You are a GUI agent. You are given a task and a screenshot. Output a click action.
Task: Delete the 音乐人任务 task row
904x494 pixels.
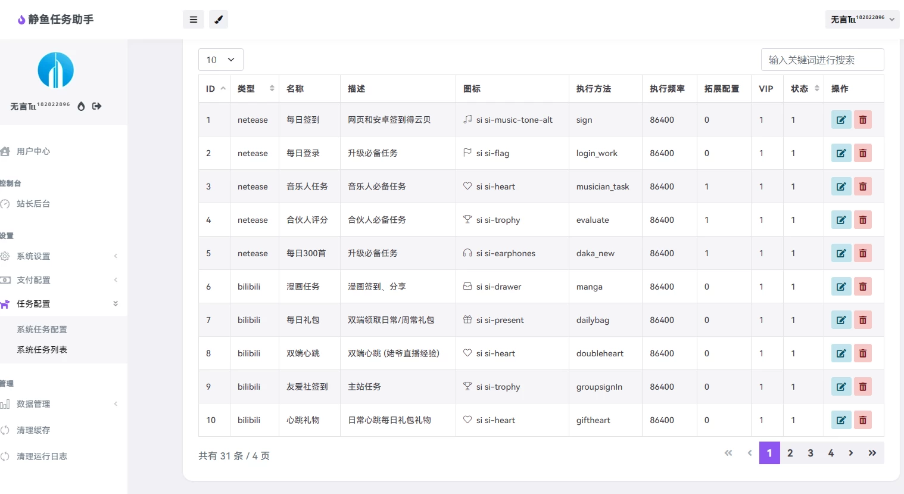coord(862,187)
